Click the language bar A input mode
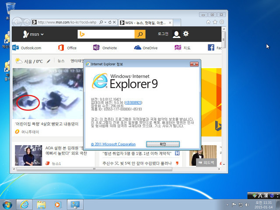 [260, 196]
